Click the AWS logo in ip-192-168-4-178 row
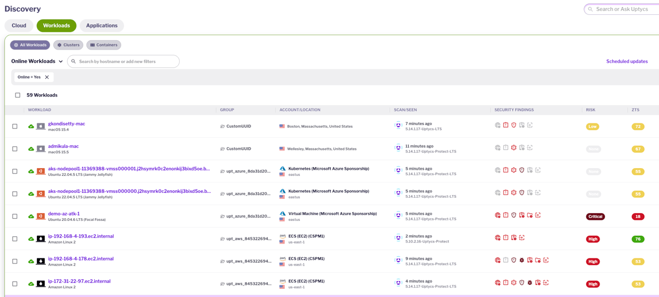This screenshot has height=297, width=659. pyautogui.click(x=283, y=258)
